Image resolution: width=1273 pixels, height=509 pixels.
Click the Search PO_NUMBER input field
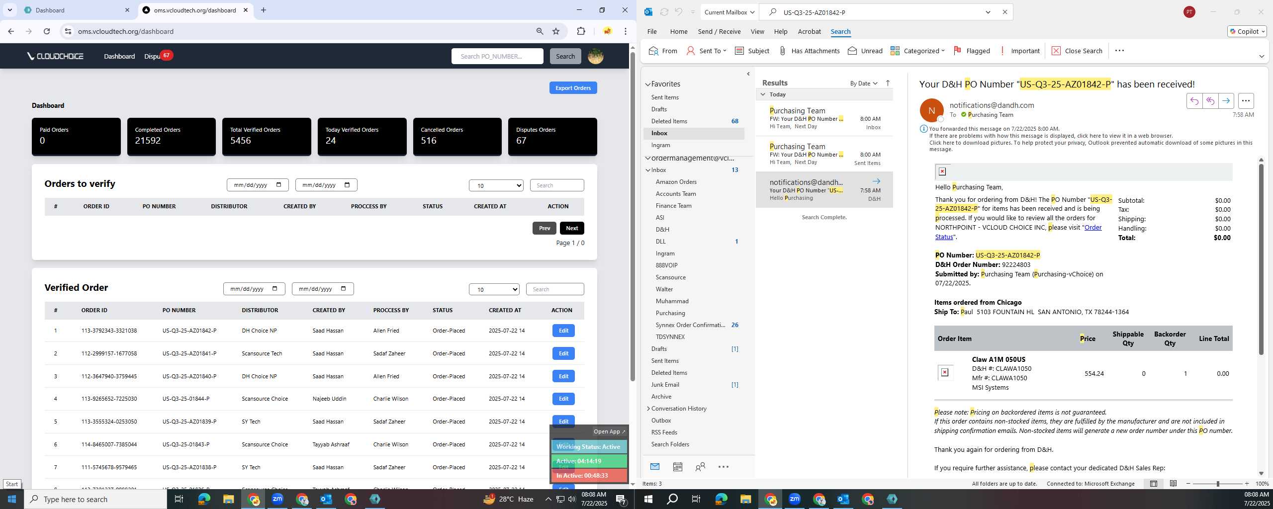[x=497, y=56]
